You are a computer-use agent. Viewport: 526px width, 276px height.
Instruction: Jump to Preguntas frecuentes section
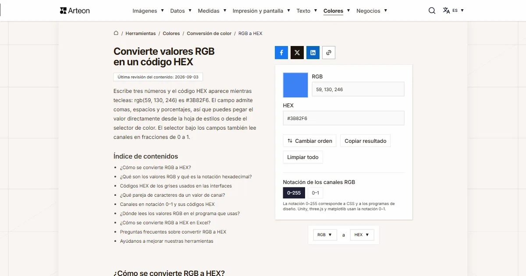(173, 232)
